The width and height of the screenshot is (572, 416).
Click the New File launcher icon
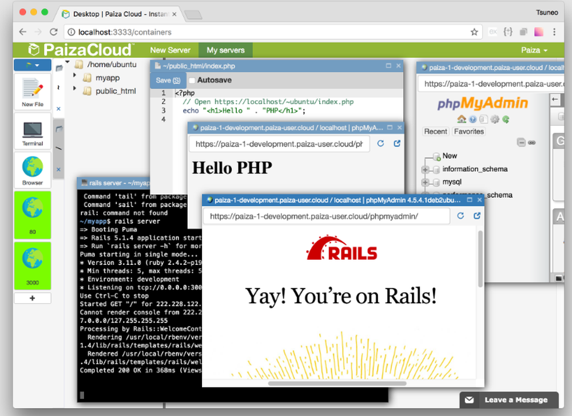click(x=33, y=91)
